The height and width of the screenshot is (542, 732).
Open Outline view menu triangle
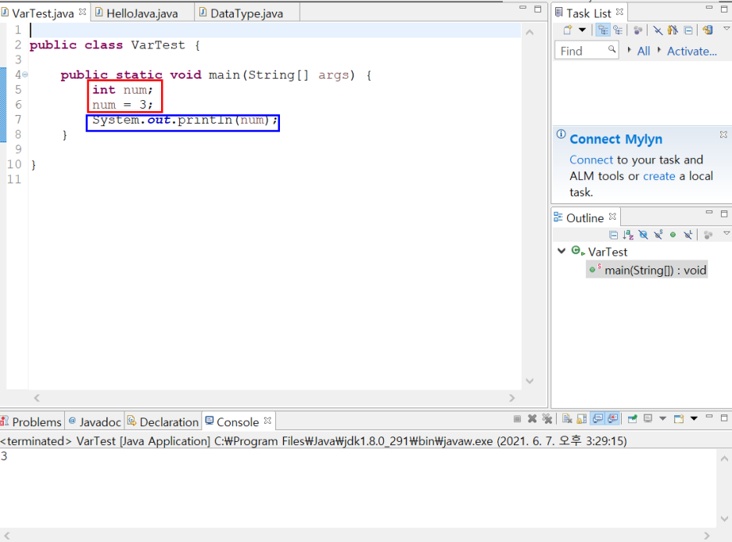point(727,233)
